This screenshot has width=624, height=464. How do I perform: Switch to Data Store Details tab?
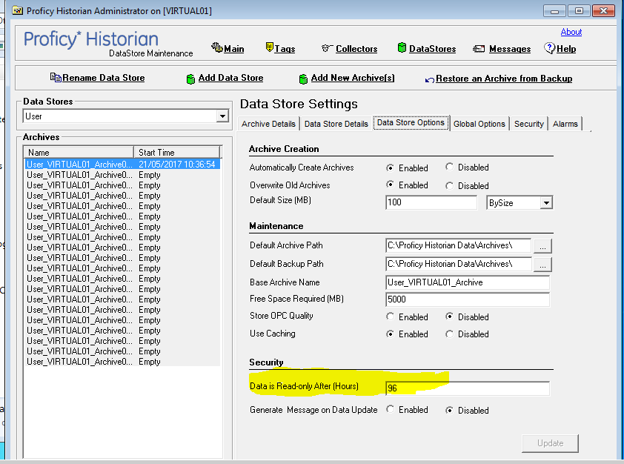[336, 124]
